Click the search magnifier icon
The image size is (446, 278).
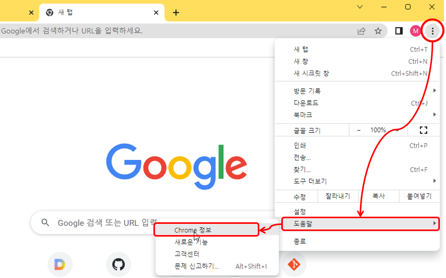pos(45,223)
